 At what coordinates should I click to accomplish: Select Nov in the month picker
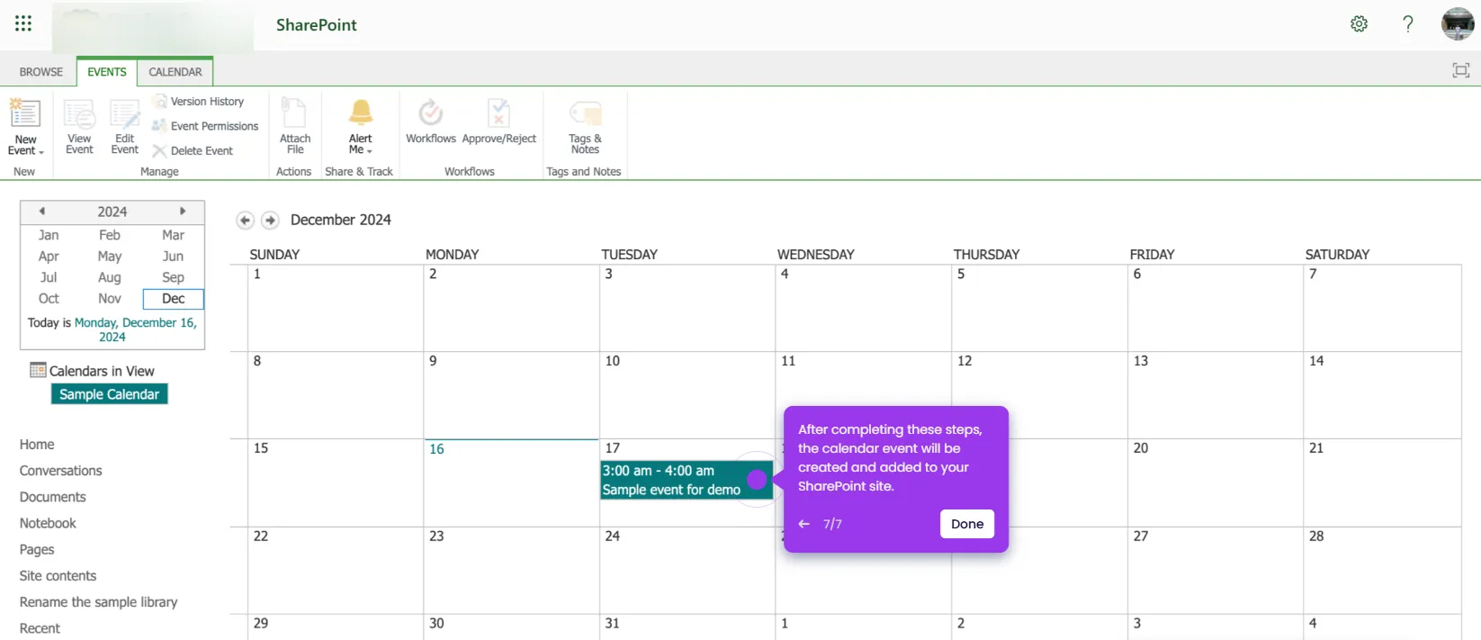[x=110, y=299]
